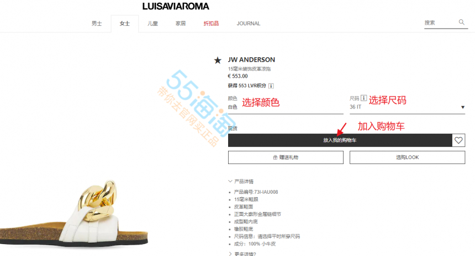Open the red 折扣品 sale tab
This screenshot has height=256, width=475.
click(x=211, y=24)
